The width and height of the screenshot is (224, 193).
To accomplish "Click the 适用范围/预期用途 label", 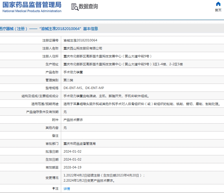I will (x=45, y=104).
